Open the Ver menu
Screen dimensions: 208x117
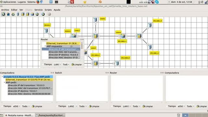point(21,10)
